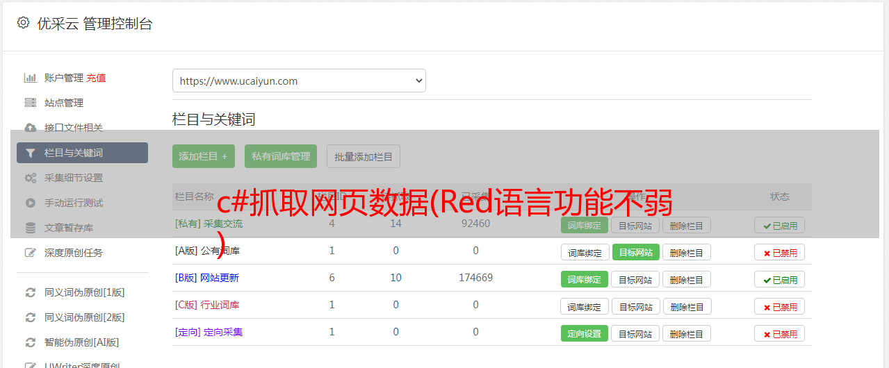Click the gears icon for 采集细节设置
The height and width of the screenshot is (368, 889).
(x=30, y=178)
